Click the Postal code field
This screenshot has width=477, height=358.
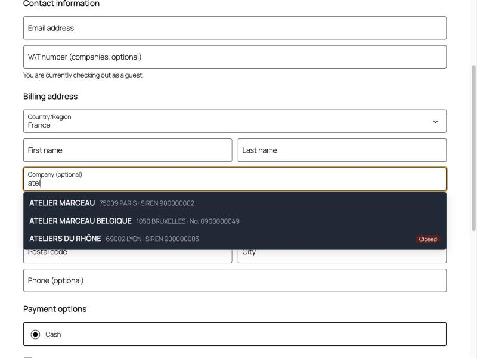(128, 257)
